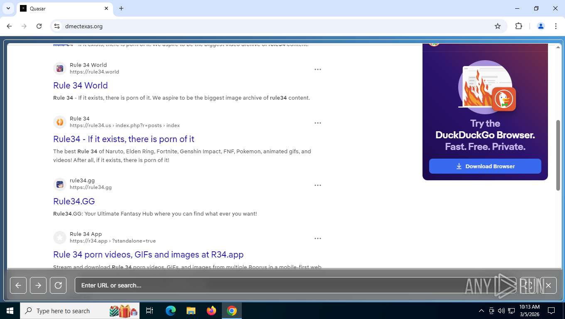Open the tab search dropdown arrow

(x=8, y=8)
